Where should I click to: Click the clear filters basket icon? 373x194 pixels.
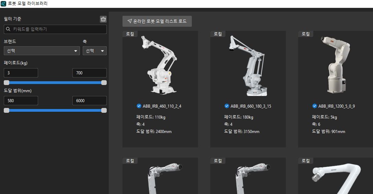point(103,19)
